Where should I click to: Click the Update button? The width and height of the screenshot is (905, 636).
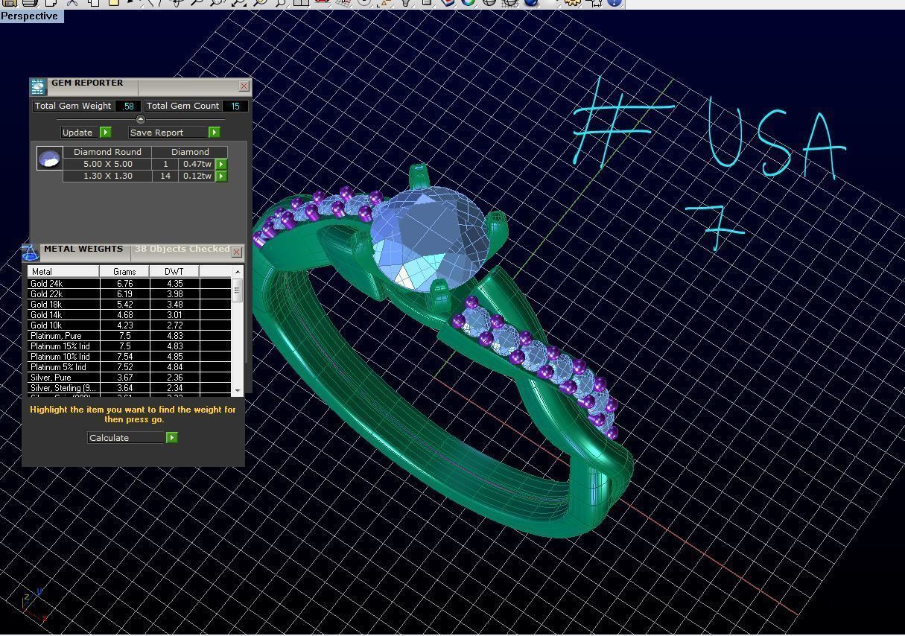coord(80,132)
